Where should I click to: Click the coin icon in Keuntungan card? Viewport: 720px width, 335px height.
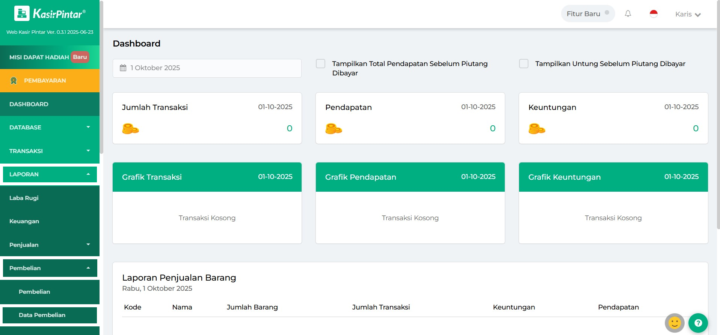(x=537, y=129)
